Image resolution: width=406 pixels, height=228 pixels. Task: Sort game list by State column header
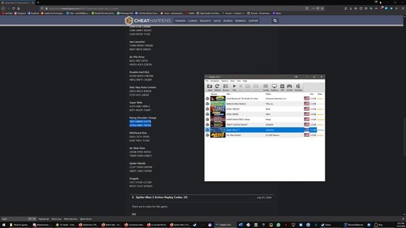pos(320,94)
